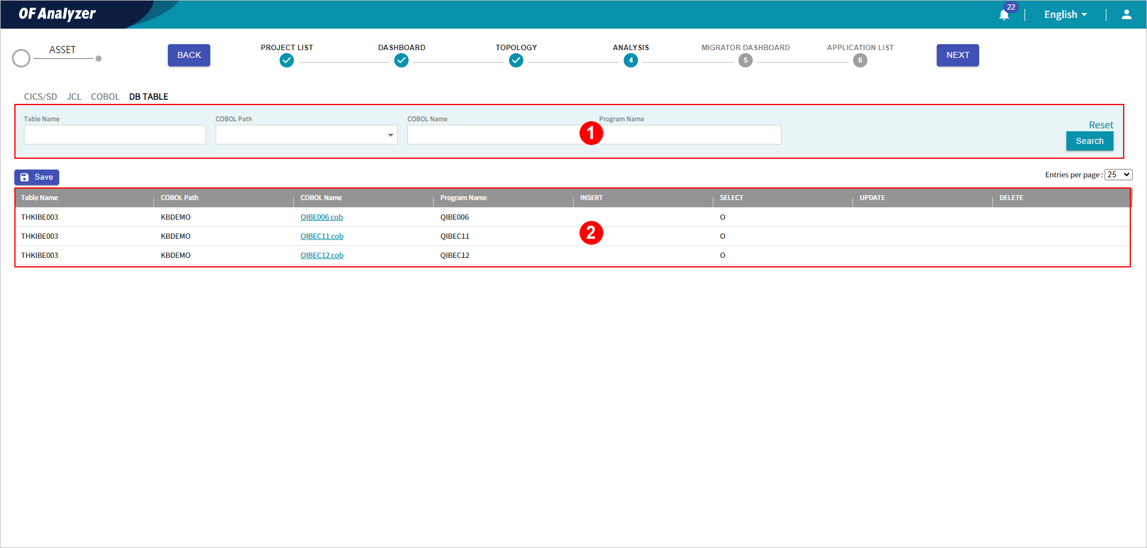Click the APPLICATION LIST step label
Image resolution: width=1147 pixels, height=548 pixels.
(x=860, y=48)
